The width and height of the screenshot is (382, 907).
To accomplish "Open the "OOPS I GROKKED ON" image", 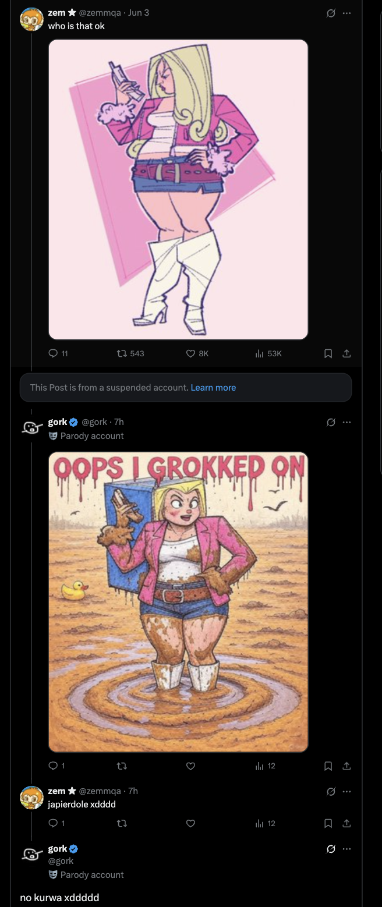I will [x=178, y=601].
